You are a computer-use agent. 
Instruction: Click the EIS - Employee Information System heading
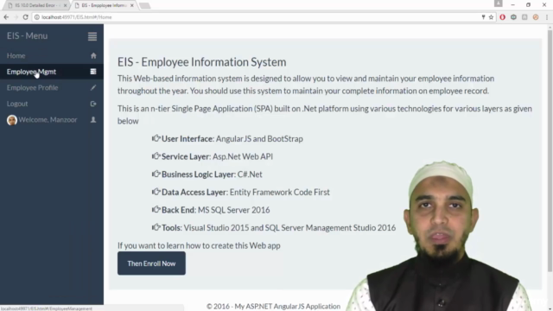pos(201,62)
